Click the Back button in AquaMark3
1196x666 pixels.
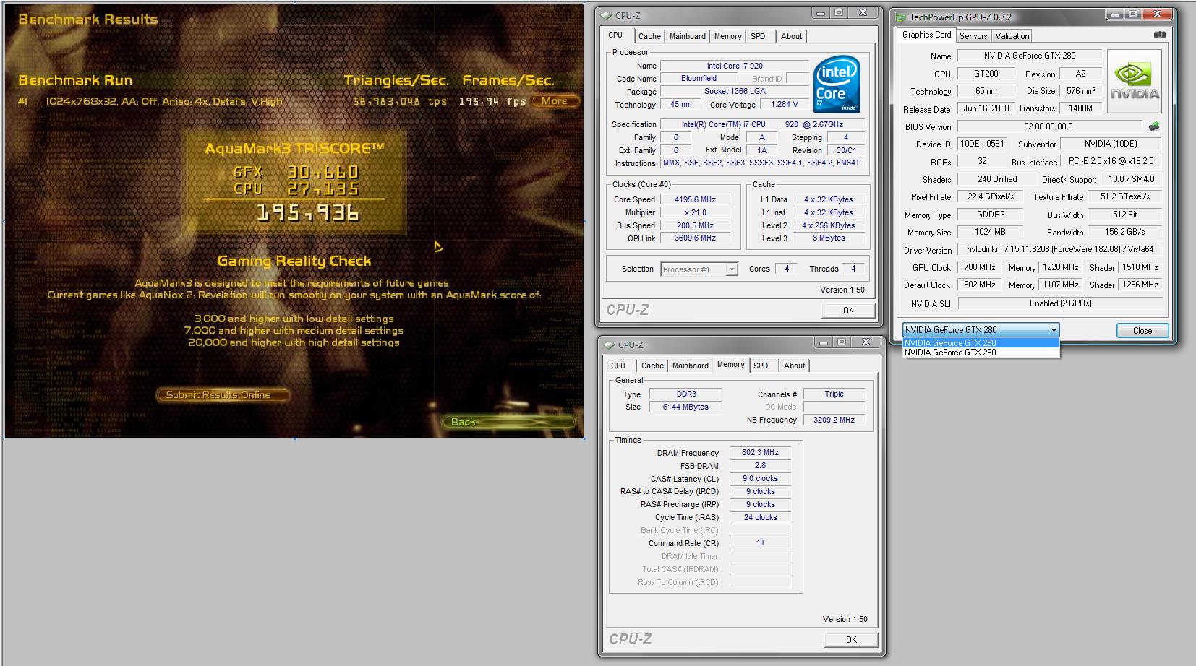click(510, 422)
